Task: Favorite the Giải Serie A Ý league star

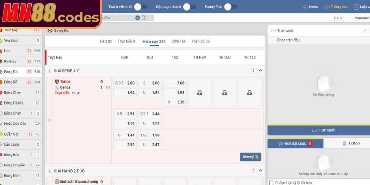Action: click(49, 71)
